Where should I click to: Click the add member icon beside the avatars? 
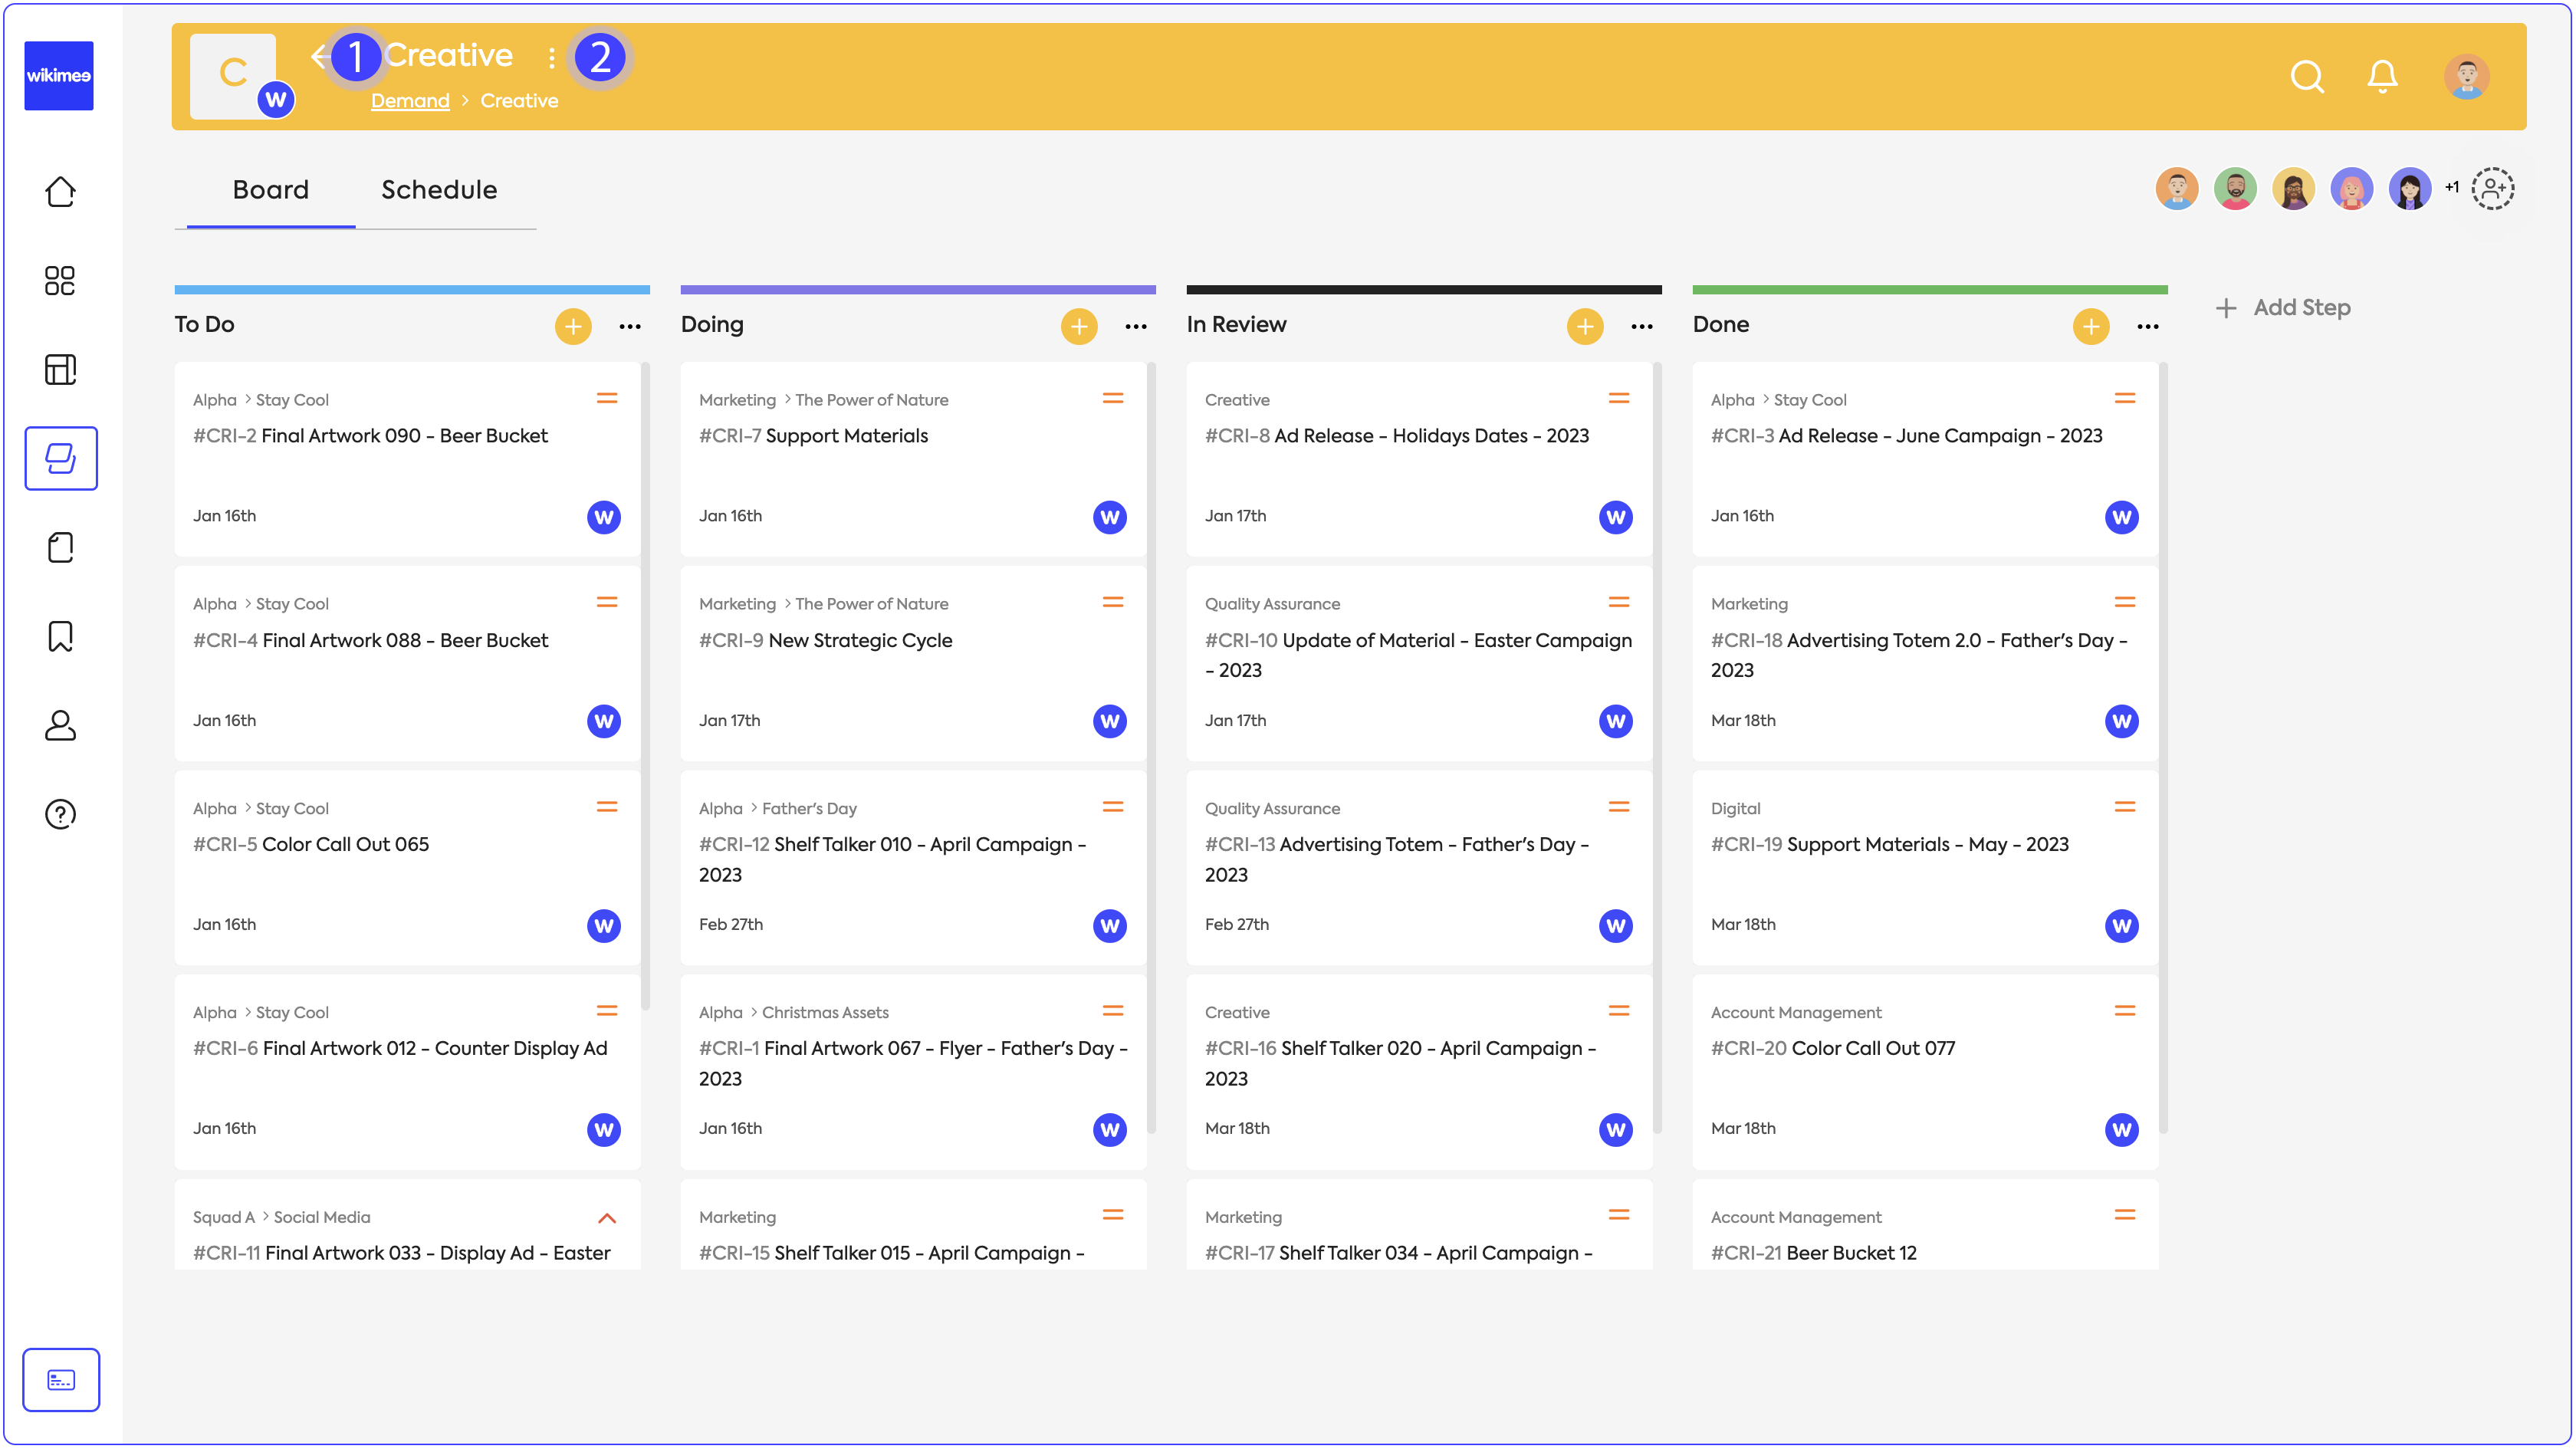click(2493, 188)
